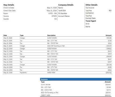Click the "IATA" label
Screen dimensions: 115x97
click(87, 24)
